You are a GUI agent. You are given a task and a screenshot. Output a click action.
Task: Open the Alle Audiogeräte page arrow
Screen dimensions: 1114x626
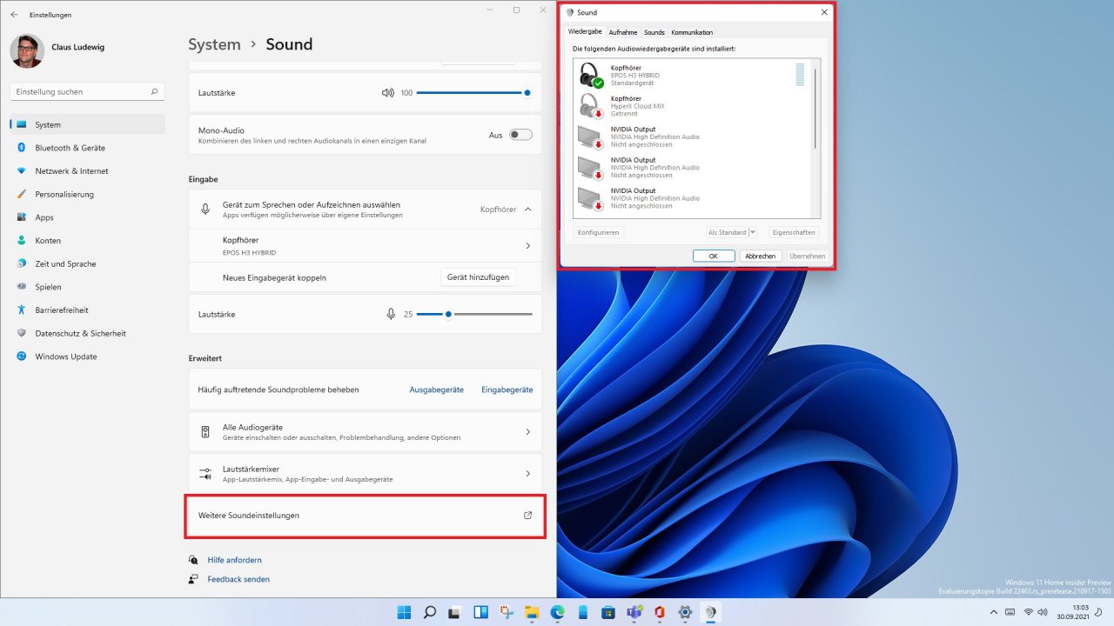click(x=527, y=431)
